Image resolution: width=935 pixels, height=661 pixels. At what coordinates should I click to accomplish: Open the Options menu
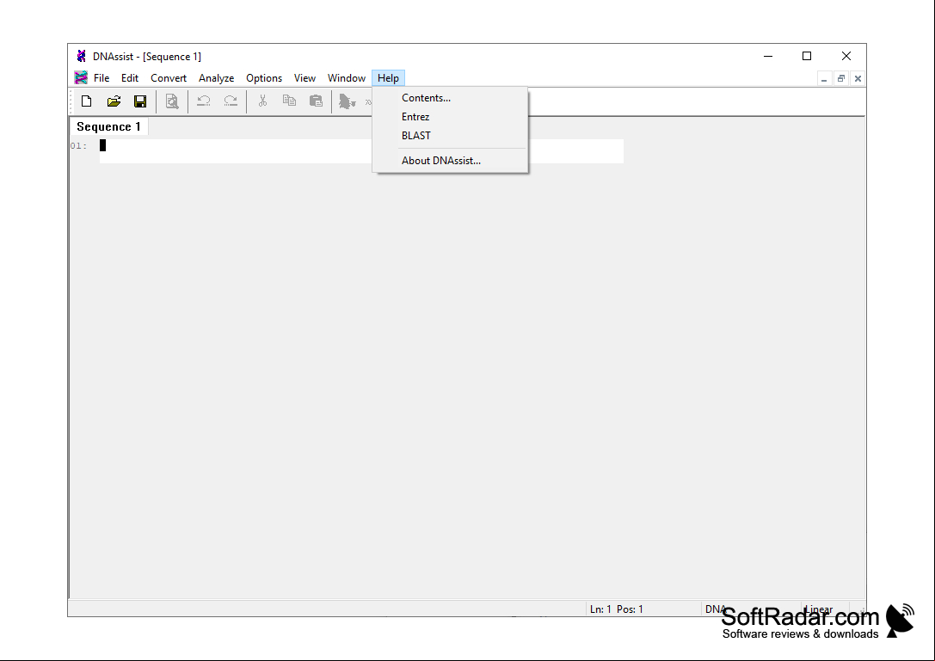click(x=263, y=78)
